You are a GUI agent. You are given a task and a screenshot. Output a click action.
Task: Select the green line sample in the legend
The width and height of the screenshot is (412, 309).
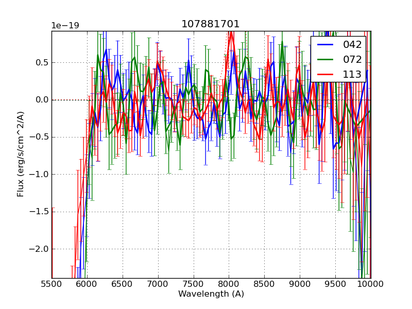tap(325, 59)
